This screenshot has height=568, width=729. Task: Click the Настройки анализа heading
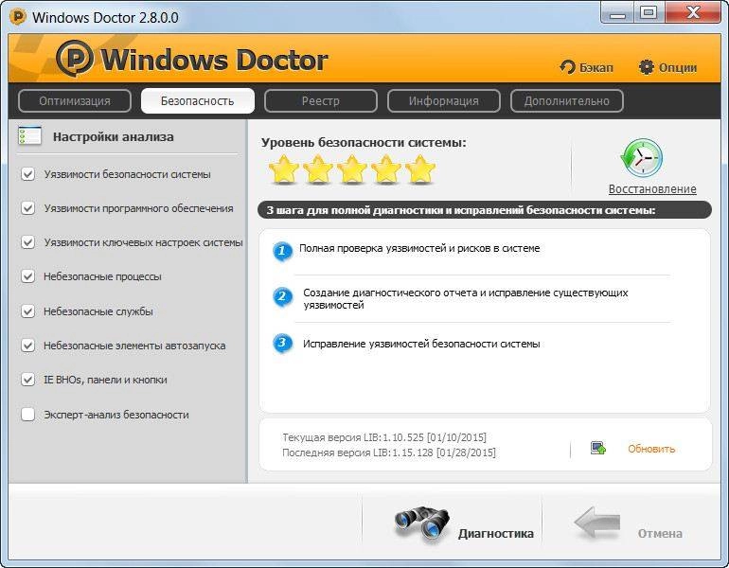pos(113,136)
